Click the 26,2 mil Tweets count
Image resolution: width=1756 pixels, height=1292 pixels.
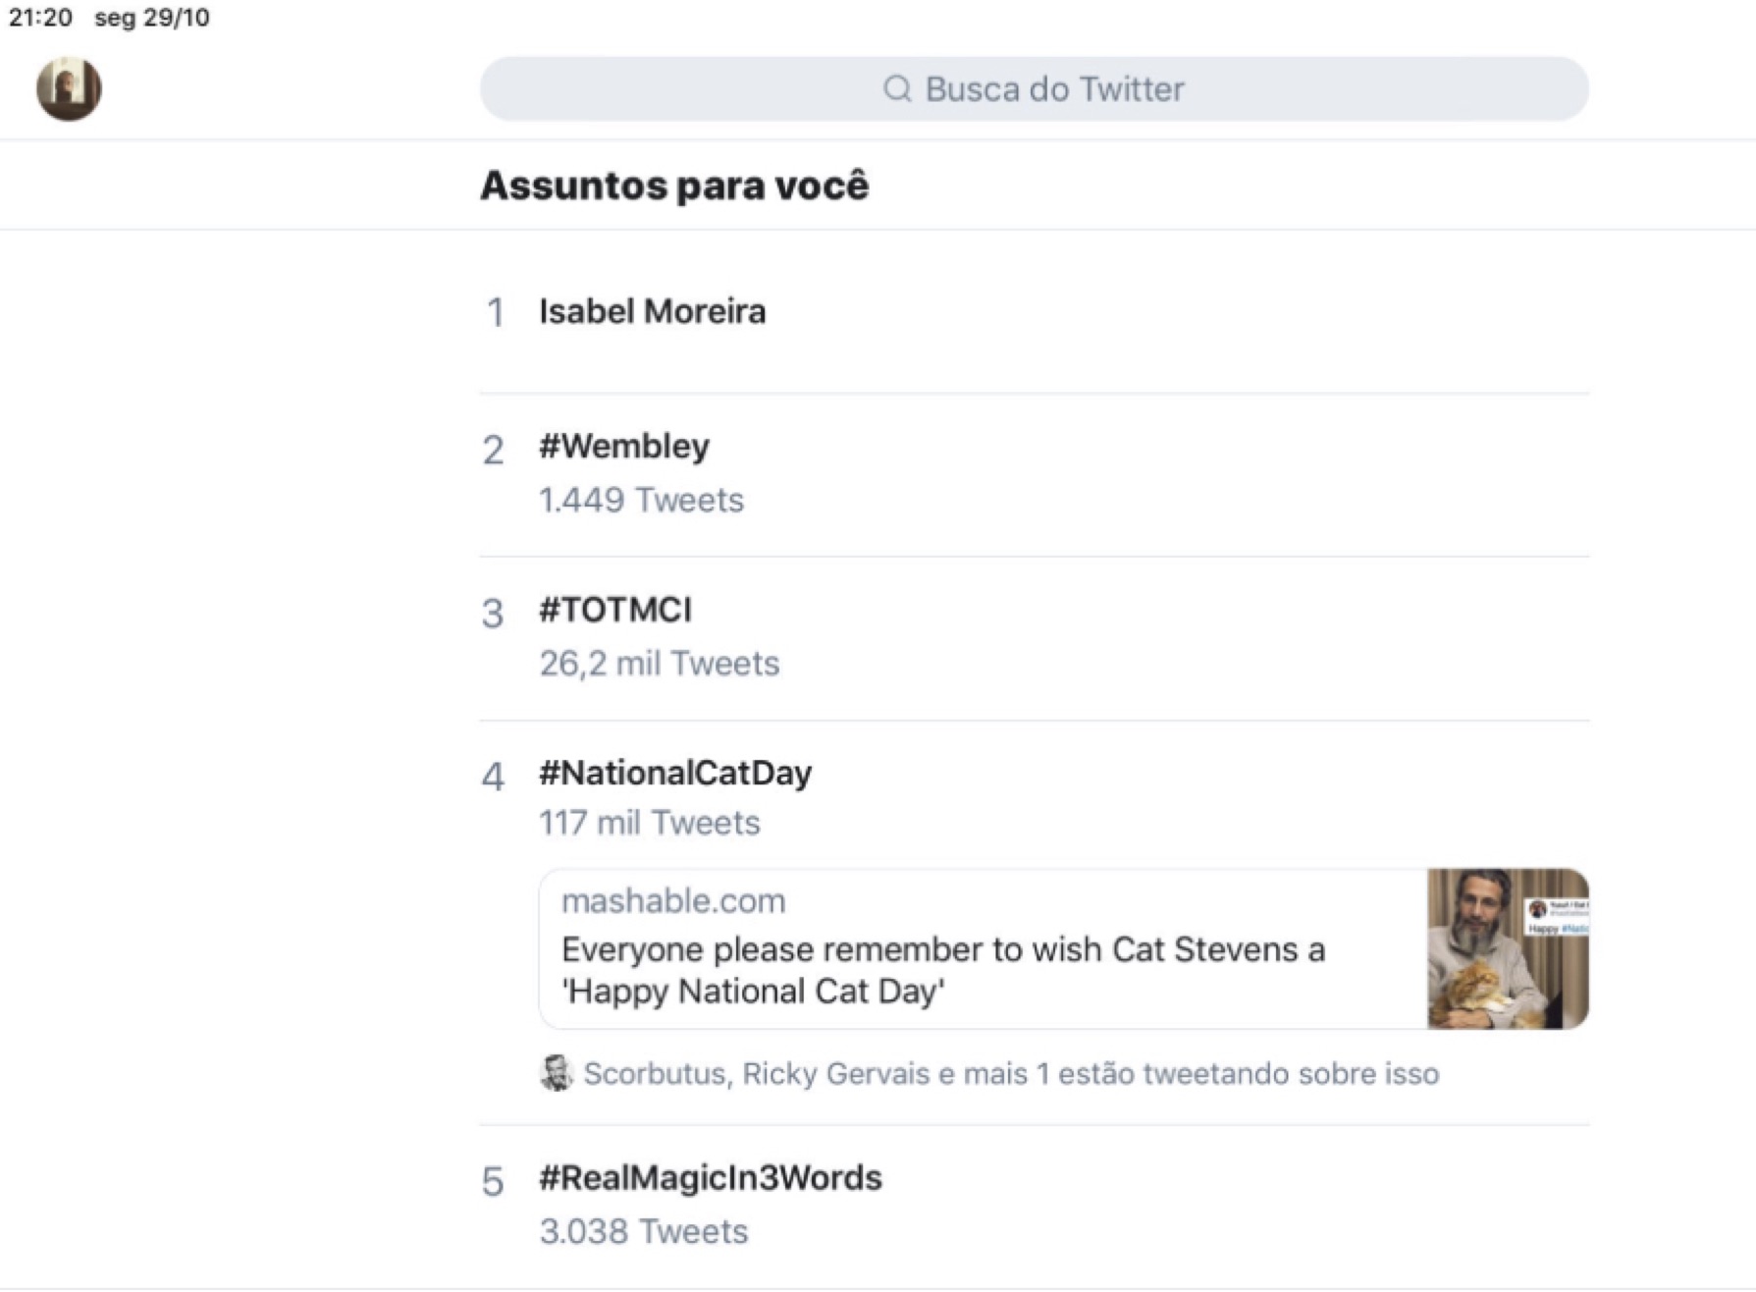[x=659, y=664]
